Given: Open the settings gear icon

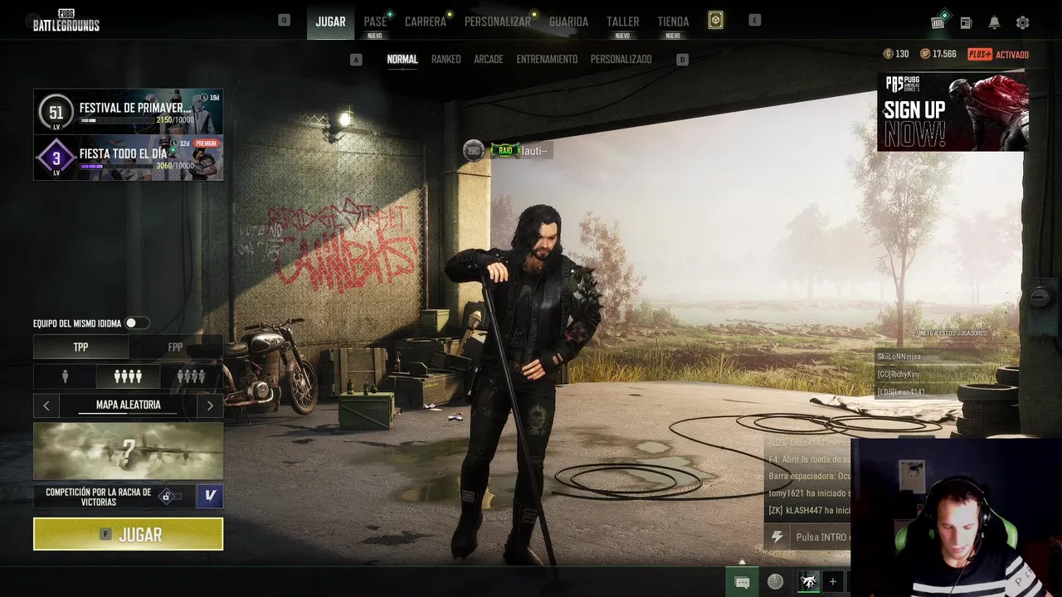Looking at the screenshot, I should tap(1022, 22).
